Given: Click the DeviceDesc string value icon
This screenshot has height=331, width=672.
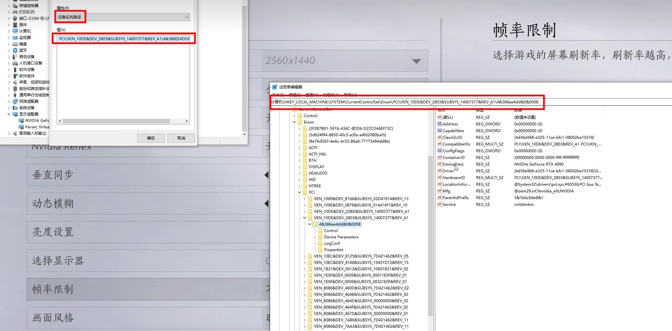Looking at the screenshot, I should point(439,164).
